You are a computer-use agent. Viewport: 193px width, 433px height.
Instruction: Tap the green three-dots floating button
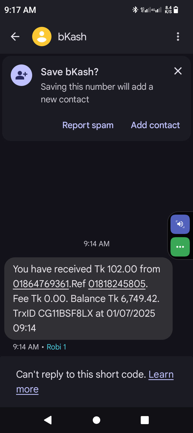[180, 247]
